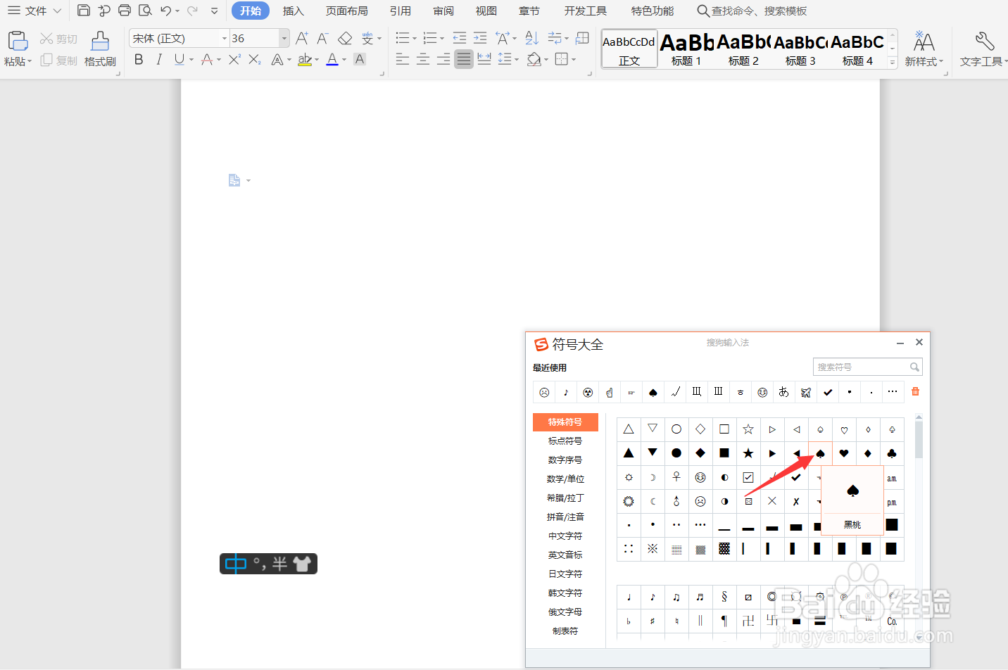The width and height of the screenshot is (1008, 670).
Task: Click the Superscript X² icon
Action: pyautogui.click(x=234, y=59)
